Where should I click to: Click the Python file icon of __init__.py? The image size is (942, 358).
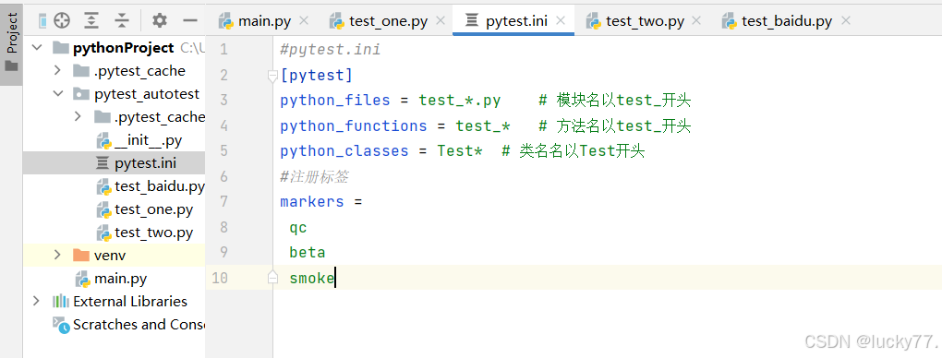point(104,140)
